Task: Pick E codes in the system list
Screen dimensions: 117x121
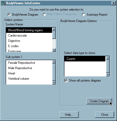Action: (29, 46)
